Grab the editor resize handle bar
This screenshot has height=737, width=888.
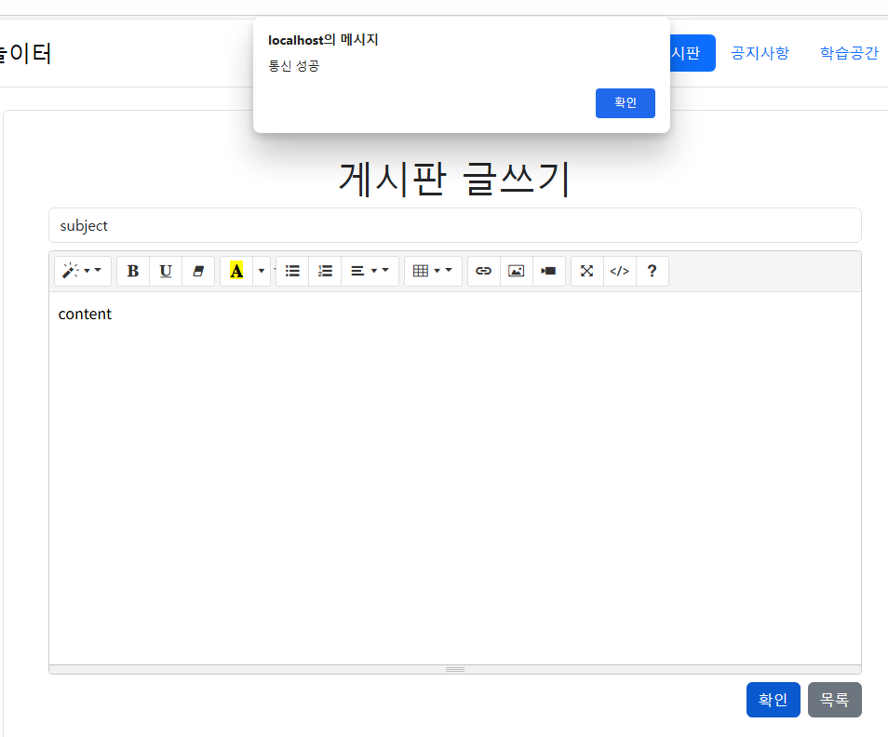click(455, 670)
